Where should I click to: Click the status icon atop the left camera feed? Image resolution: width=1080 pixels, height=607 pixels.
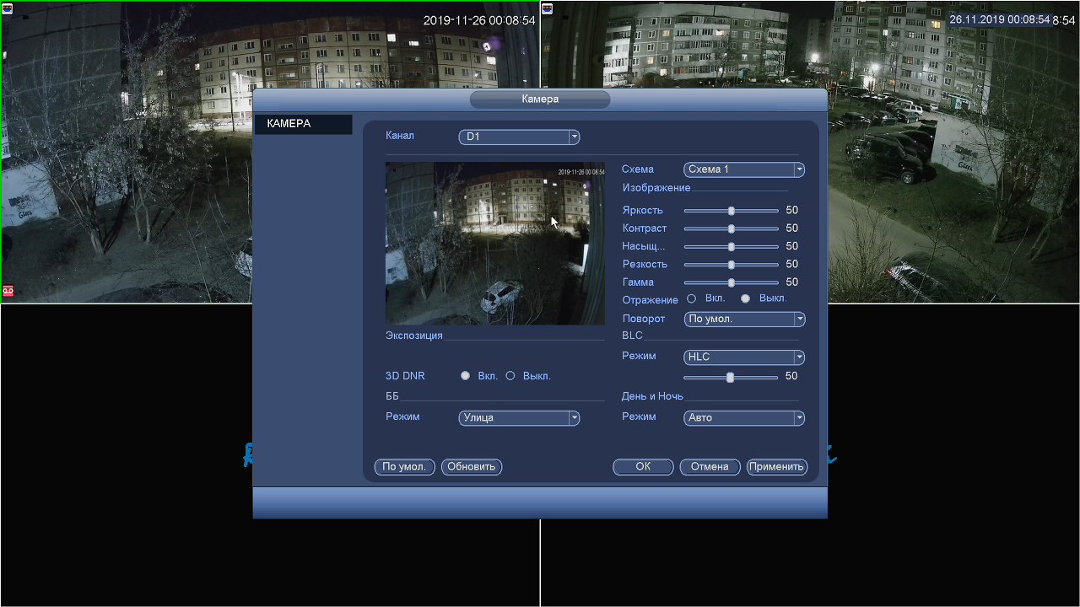[7, 8]
